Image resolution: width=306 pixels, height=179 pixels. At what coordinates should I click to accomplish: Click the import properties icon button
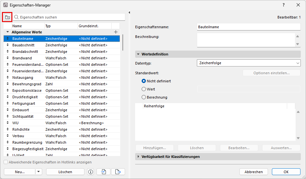103,172
